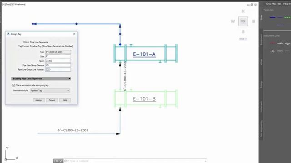Open recent commands dropdown in command line
Viewport: 291px width, 163px height.
[x=66, y=161]
